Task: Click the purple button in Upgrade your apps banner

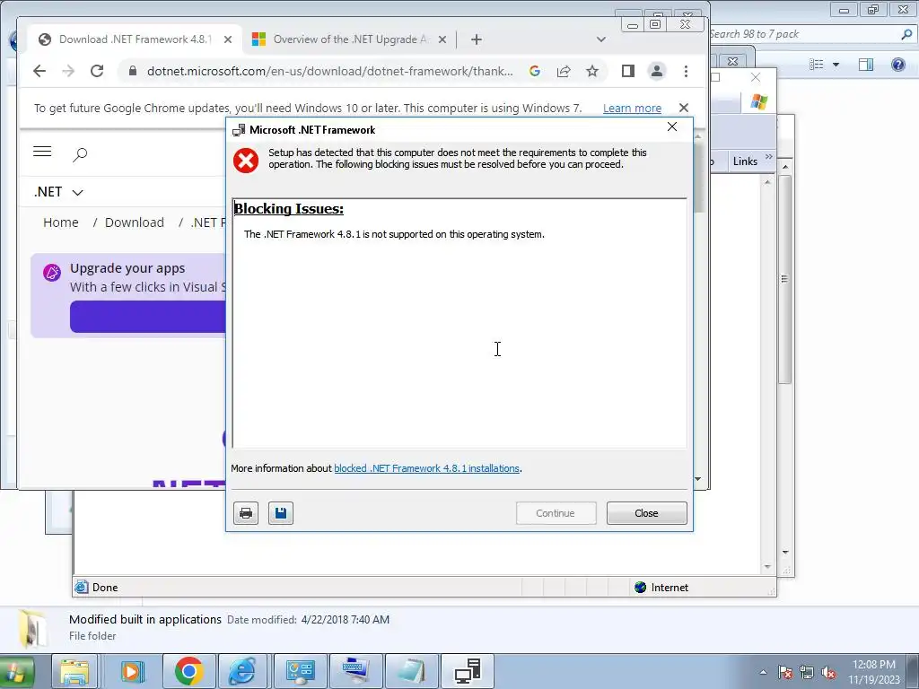Action: coord(148,317)
